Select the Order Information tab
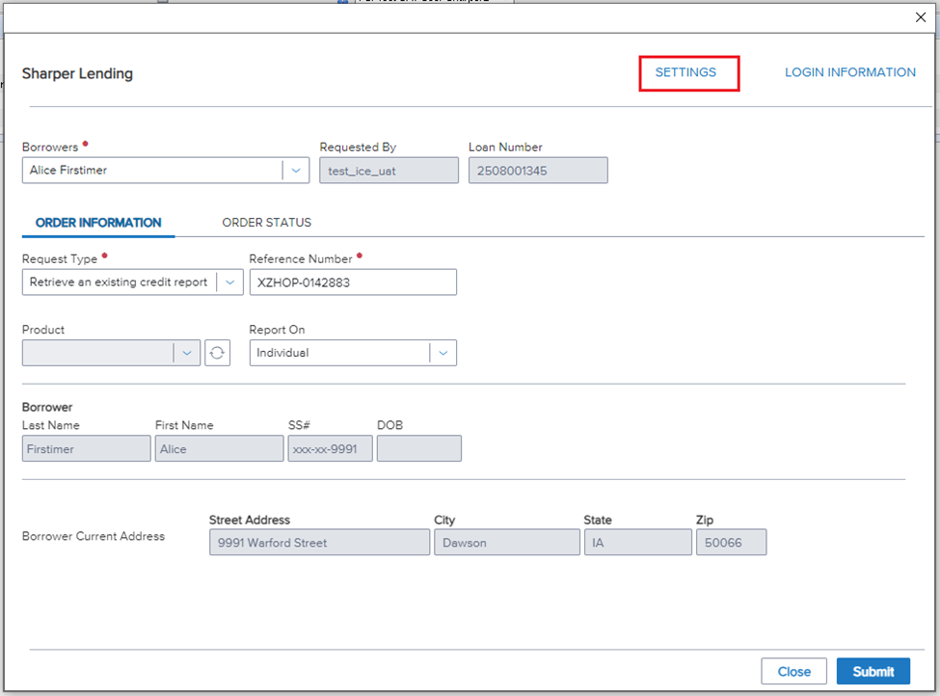 [98, 223]
